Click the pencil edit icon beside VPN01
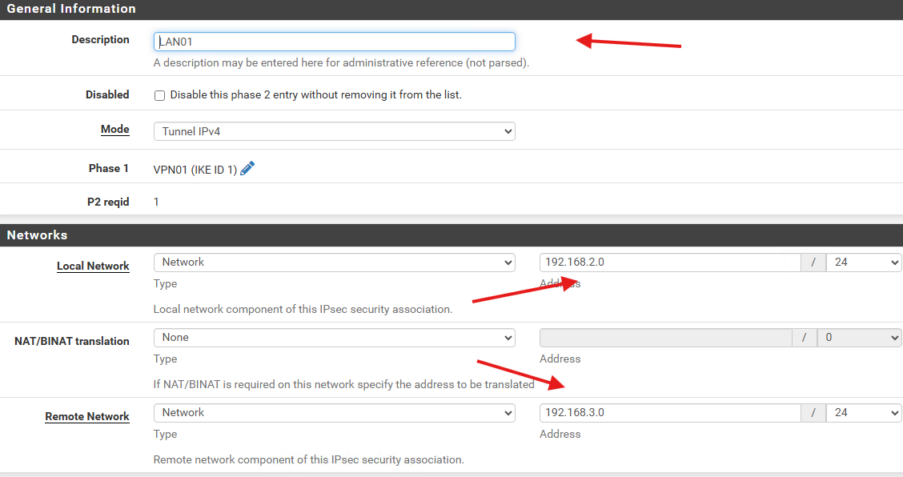Viewport: 903px width, 477px height. click(247, 168)
